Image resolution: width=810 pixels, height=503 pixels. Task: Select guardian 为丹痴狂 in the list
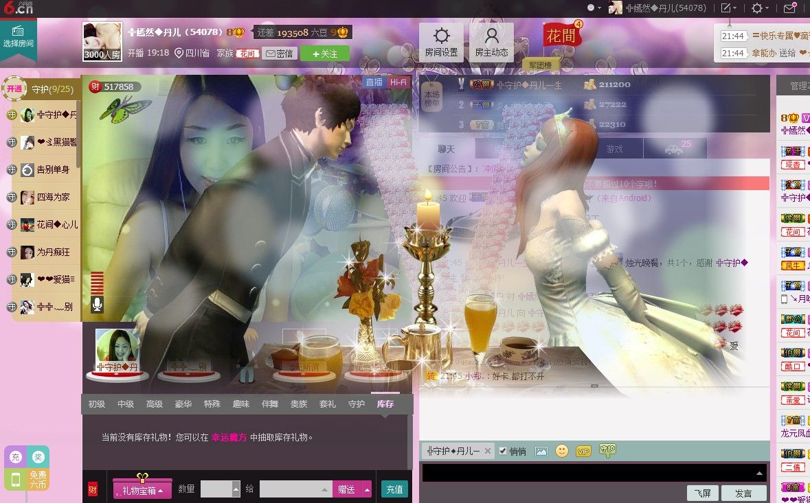(x=46, y=253)
